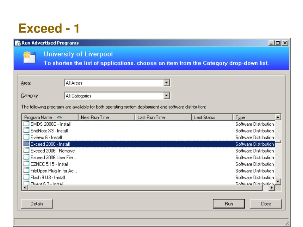The width and height of the screenshot is (303, 227).
Task: Click the horizontal scrollbar thumb
Action: [145, 187]
